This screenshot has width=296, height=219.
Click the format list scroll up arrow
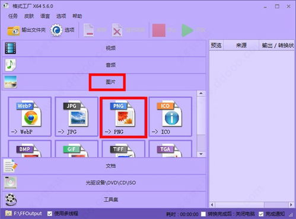[201, 93]
